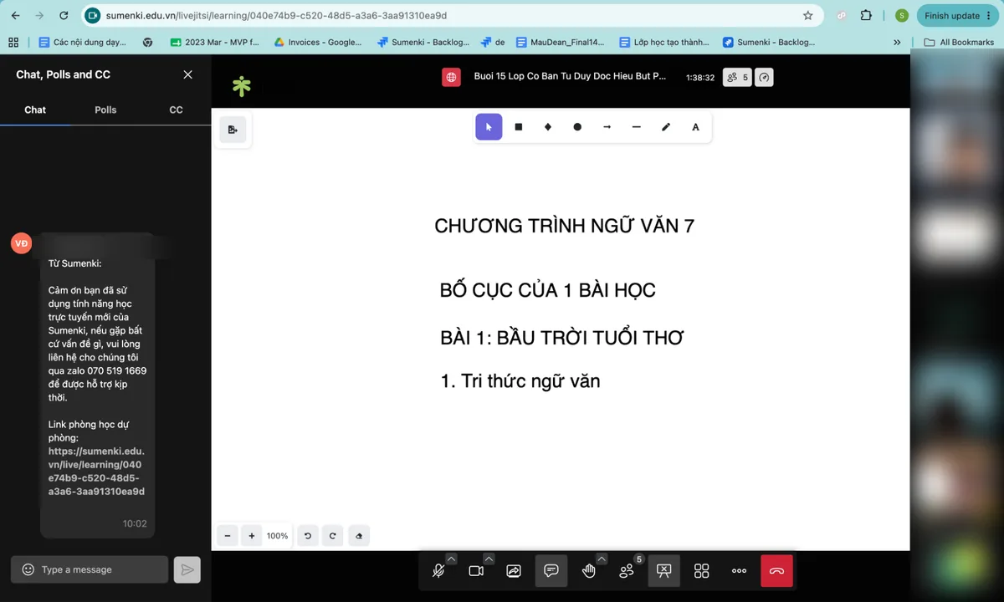Select the rectangle shape tool
Screen dimensions: 1004x602
tap(519, 127)
